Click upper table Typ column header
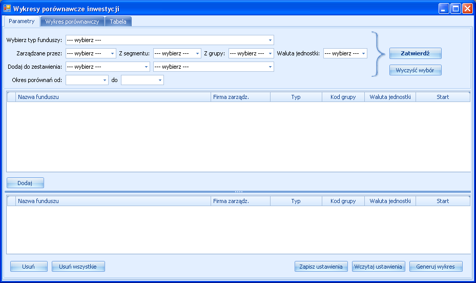This screenshot has height=283, width=476. pos(296,97)
